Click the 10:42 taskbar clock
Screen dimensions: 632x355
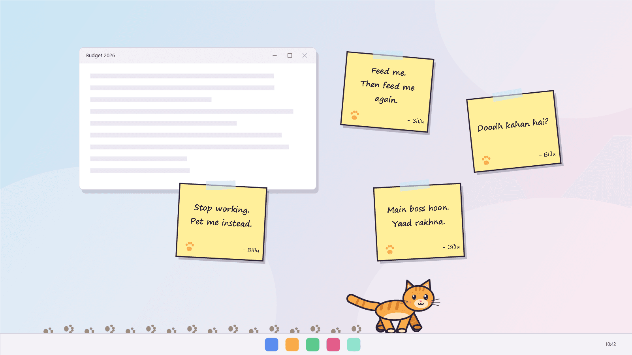tap(610, 344)
